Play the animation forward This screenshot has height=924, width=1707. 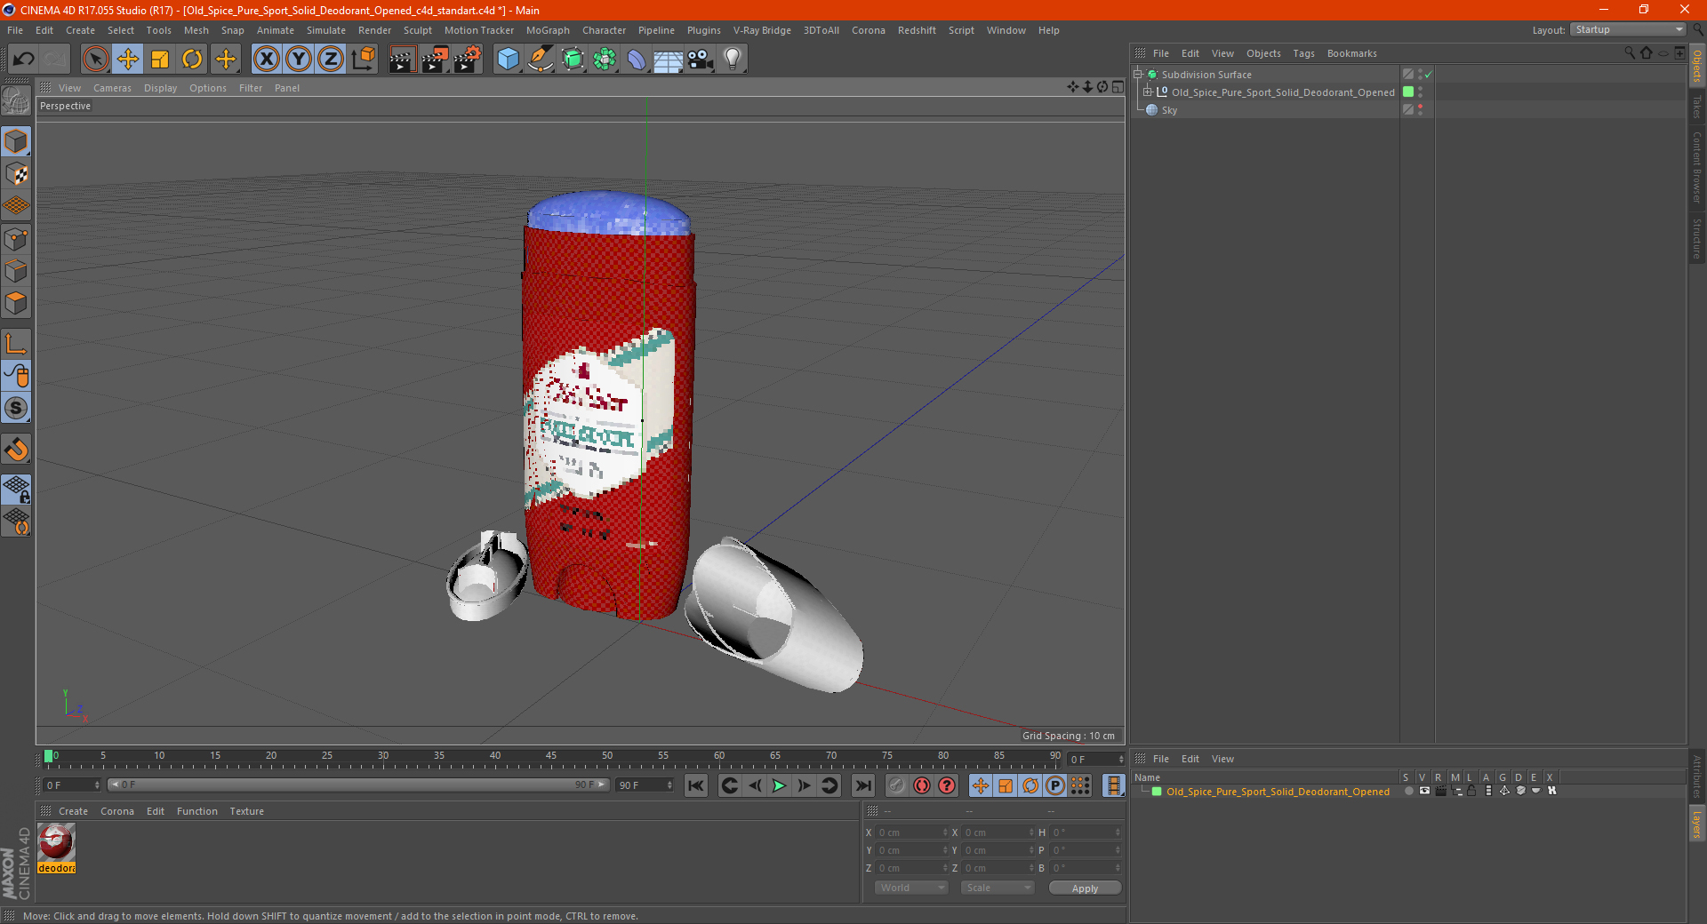pos(779,785)
